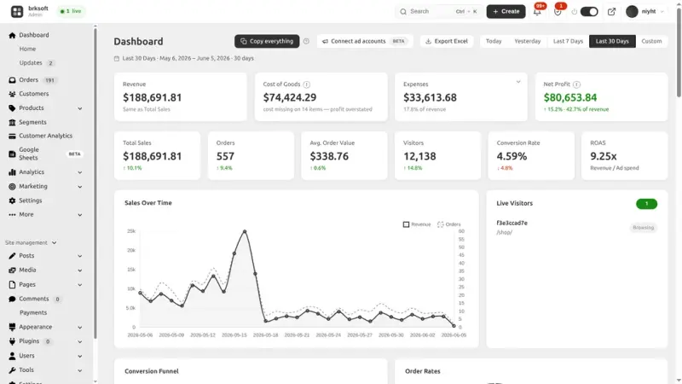Click the 9.25x ROAS value
The width and height of the screenshot is (682, 384).
tap(604, 156)
